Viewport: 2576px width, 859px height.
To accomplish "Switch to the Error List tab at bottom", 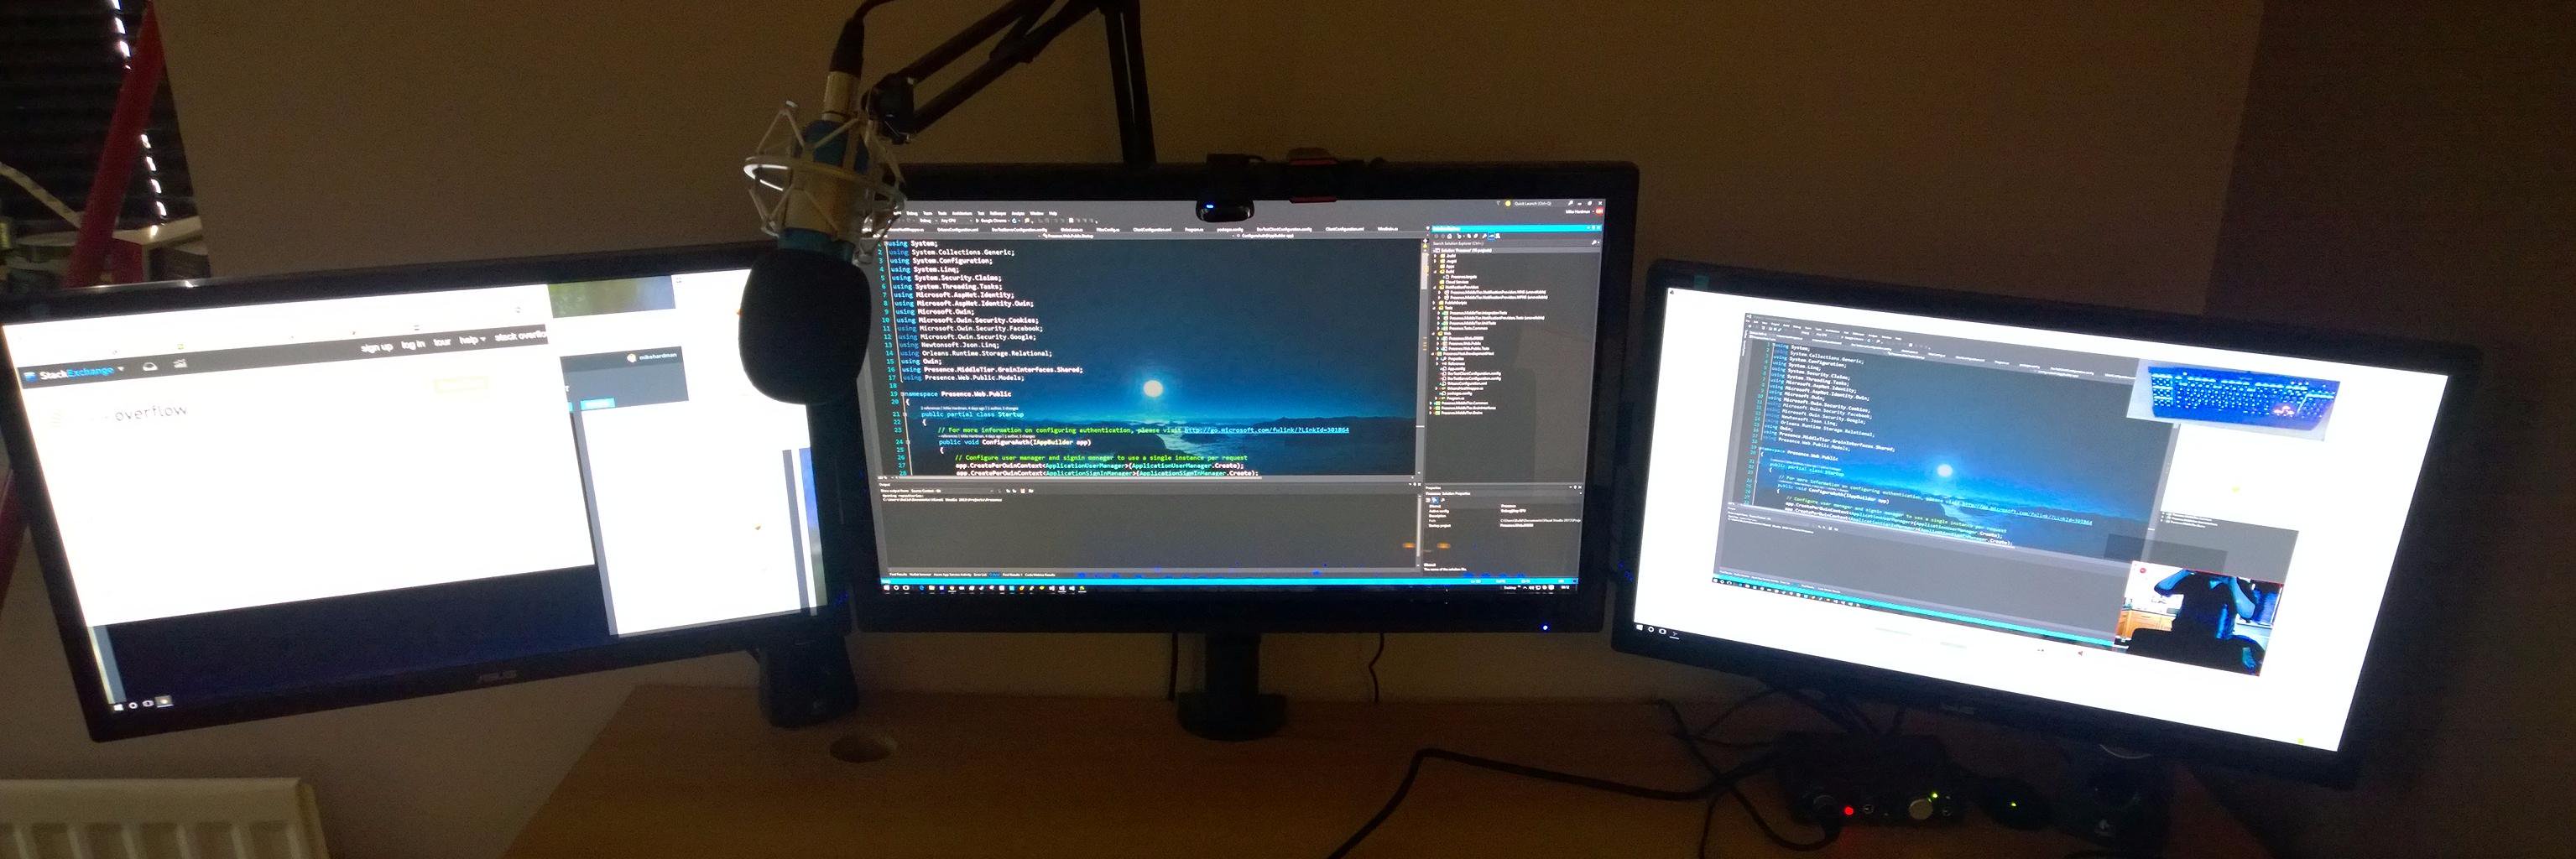I will [981, 575].
